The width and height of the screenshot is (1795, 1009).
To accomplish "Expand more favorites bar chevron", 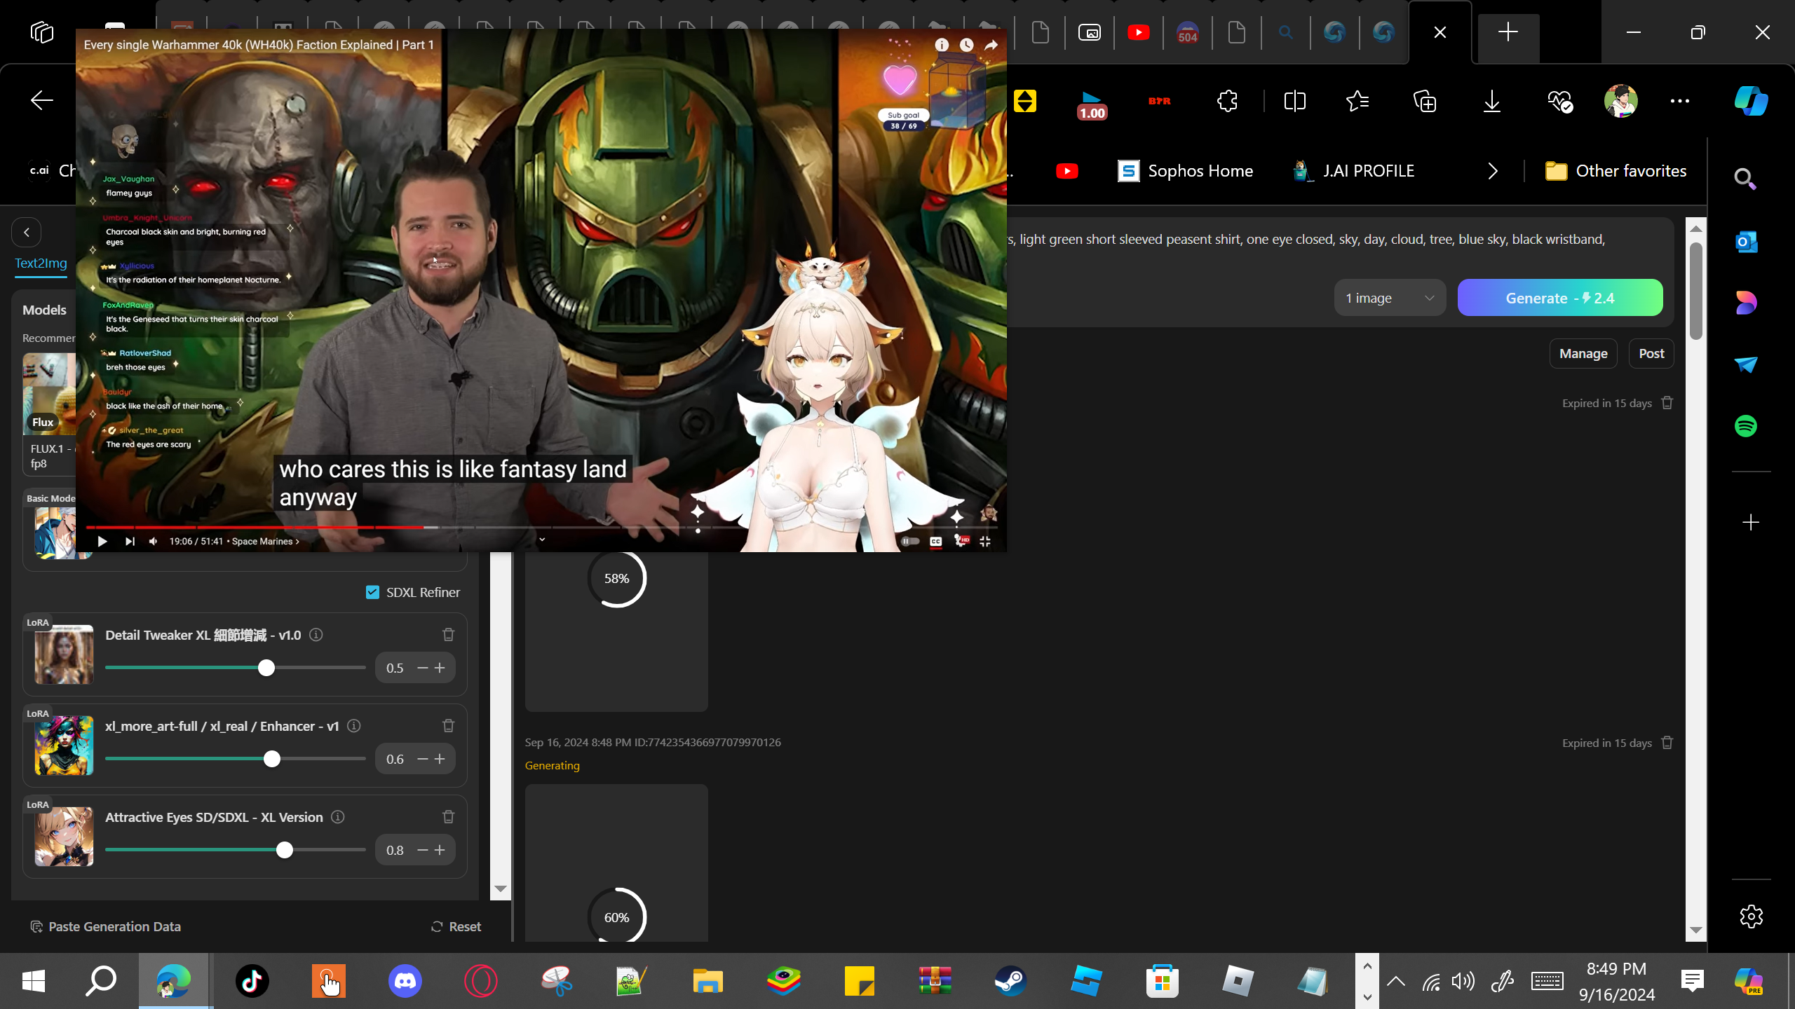I will (1493, 171).
